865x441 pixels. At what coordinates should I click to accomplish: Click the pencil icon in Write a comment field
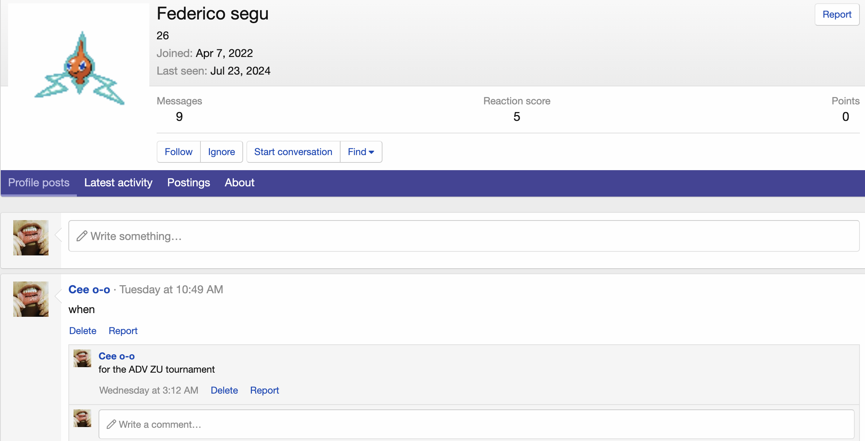[111, 424]
